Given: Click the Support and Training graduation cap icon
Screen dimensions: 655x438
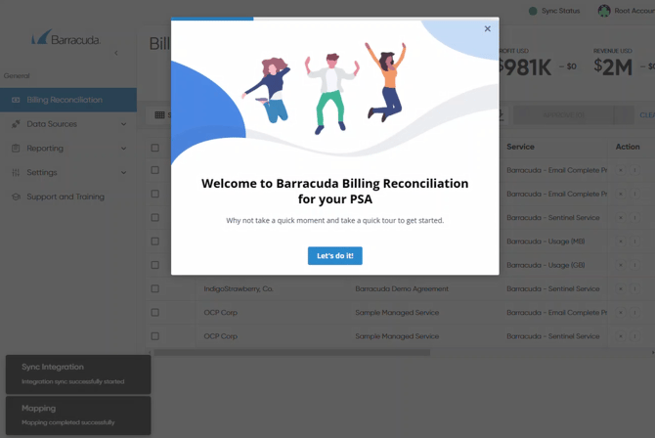Looking at the screenshot, I should click(16, 197).
